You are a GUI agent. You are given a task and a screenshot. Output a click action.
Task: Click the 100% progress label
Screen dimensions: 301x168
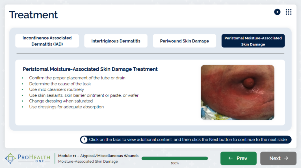(175, 163)
